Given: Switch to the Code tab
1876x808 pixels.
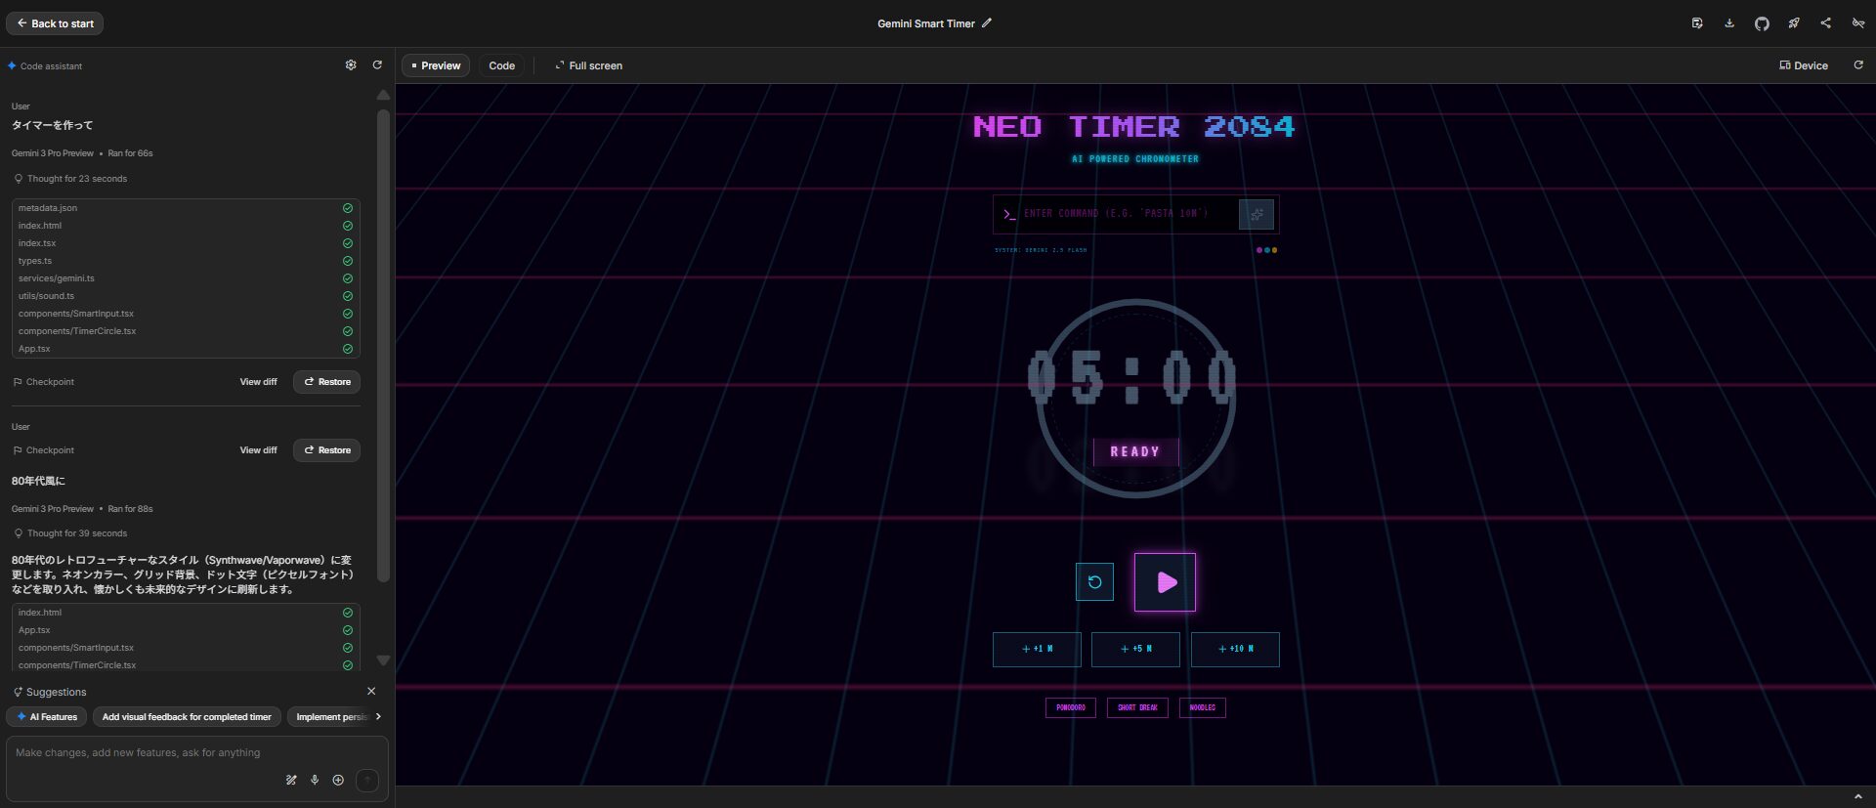Looking at the screenshot, I should coord(501,65).
